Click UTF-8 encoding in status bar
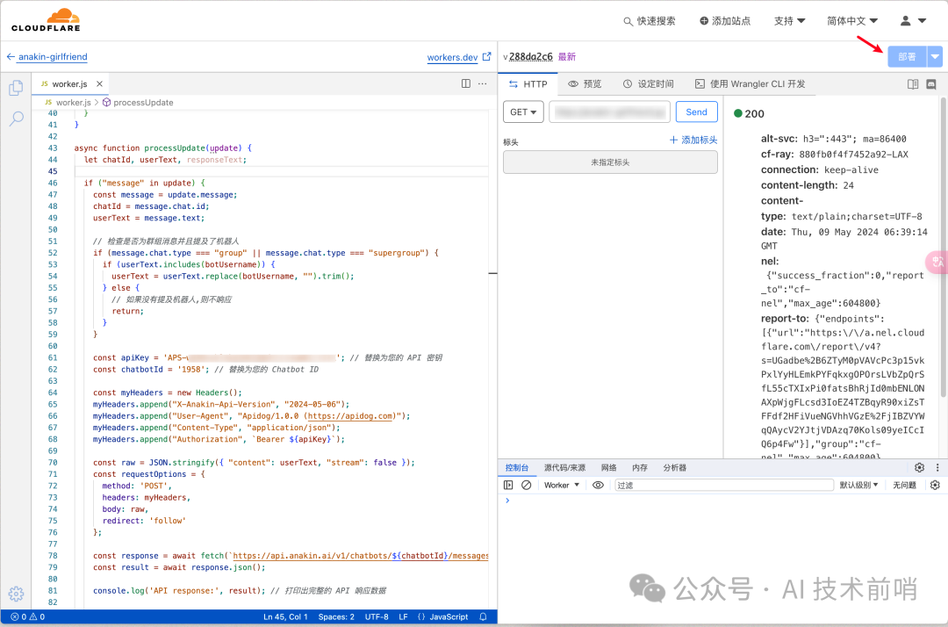Image resolution: width=948 pixels, height=627 pixels. (377, 616)
